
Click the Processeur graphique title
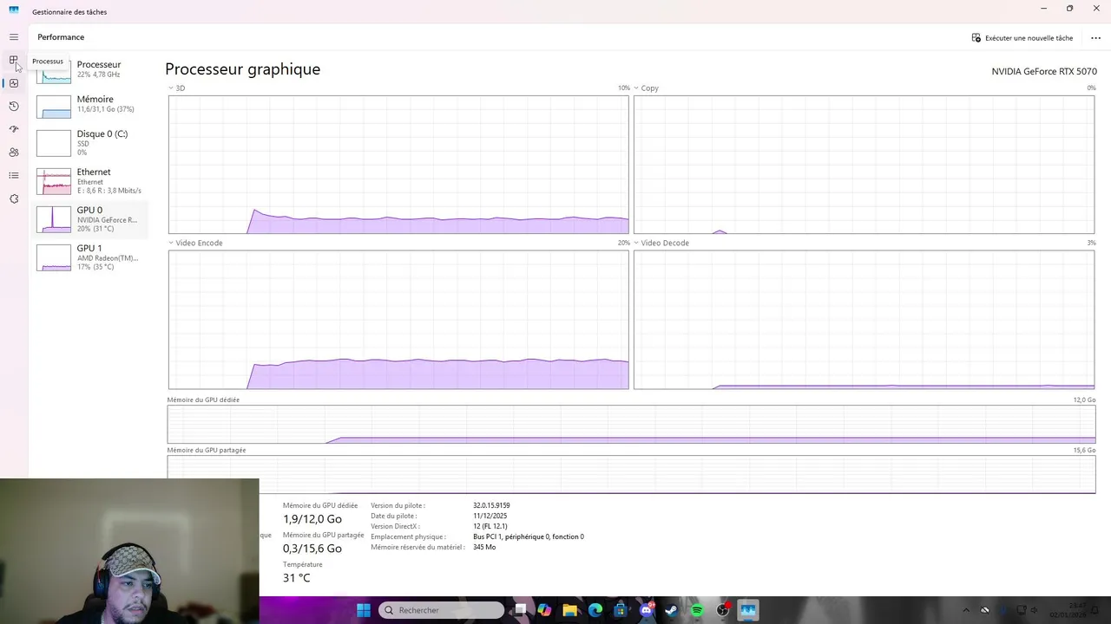coord(242,69)
